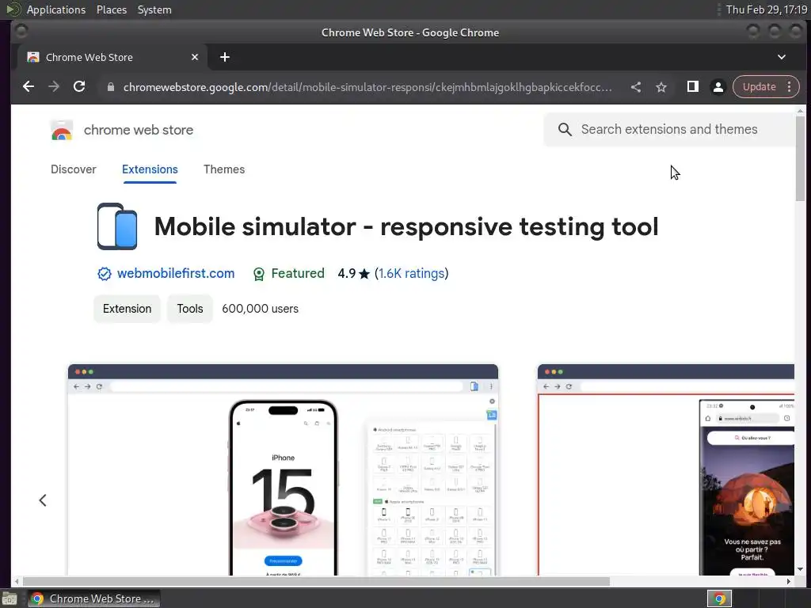
Task: Click the clock showing Thu Feb 29
Action: point(766,9)
